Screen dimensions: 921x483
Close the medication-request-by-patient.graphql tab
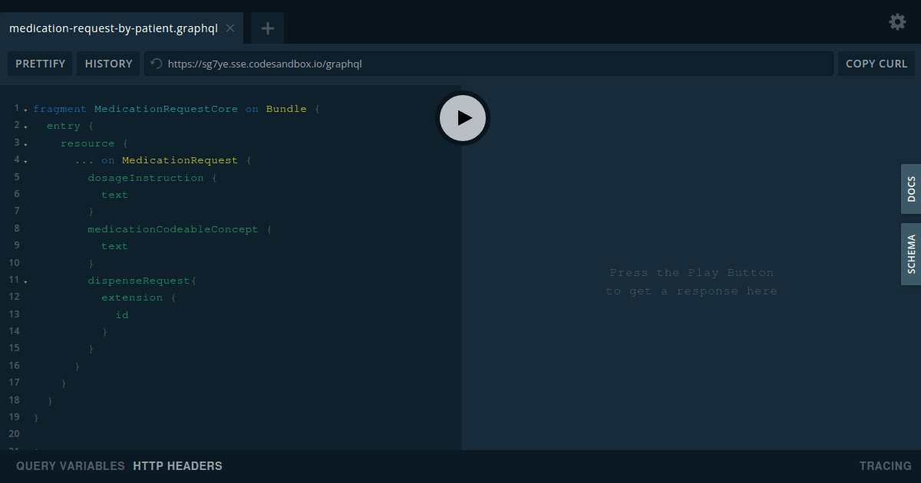(x=229, y=28)
